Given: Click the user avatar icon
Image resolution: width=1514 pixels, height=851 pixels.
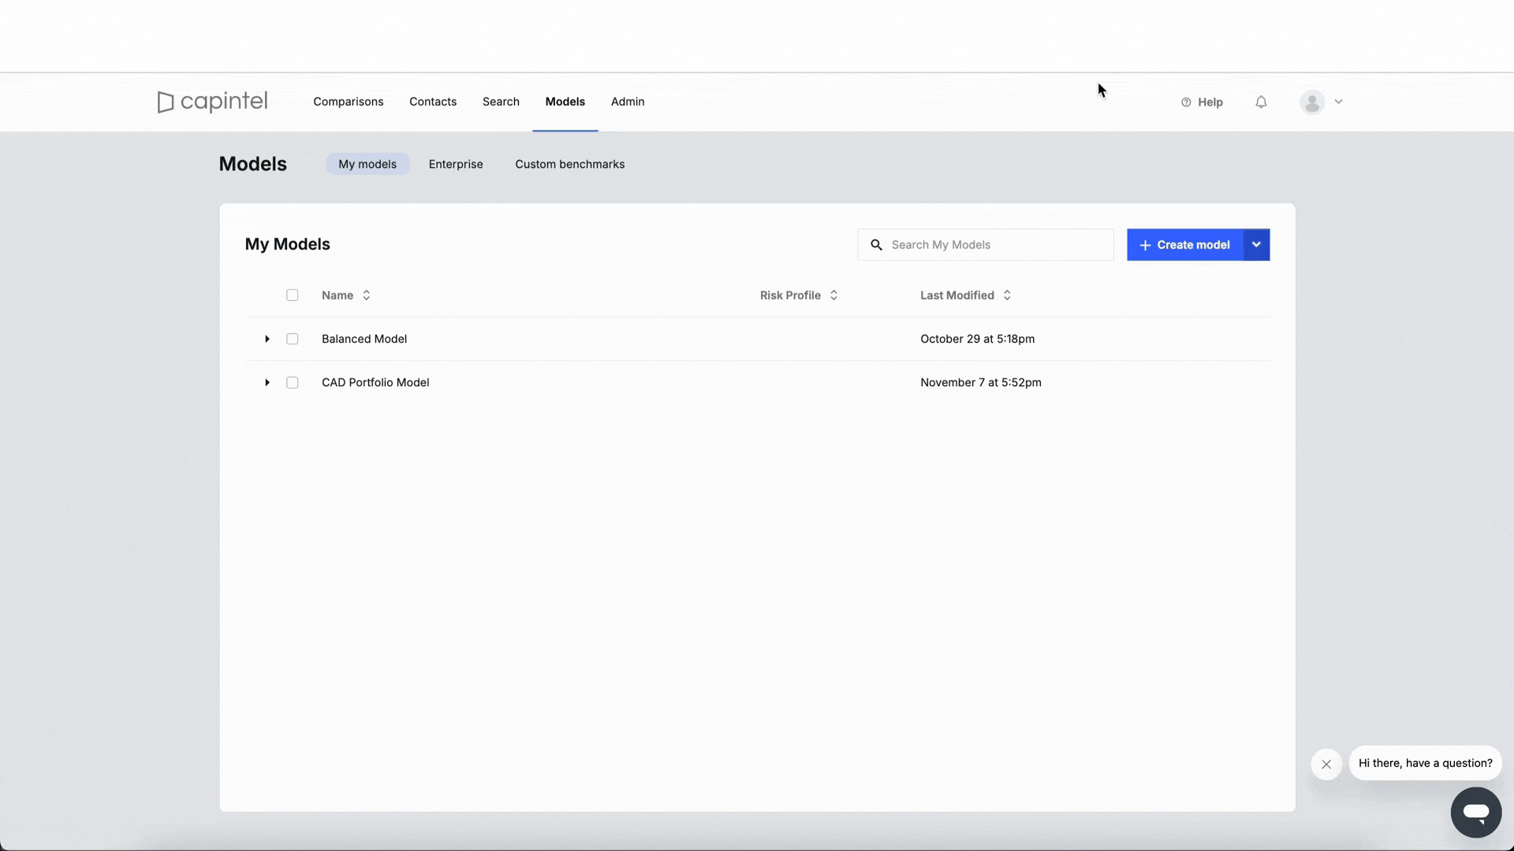Looking at the screenshot, I should [x=1312, y=102].
